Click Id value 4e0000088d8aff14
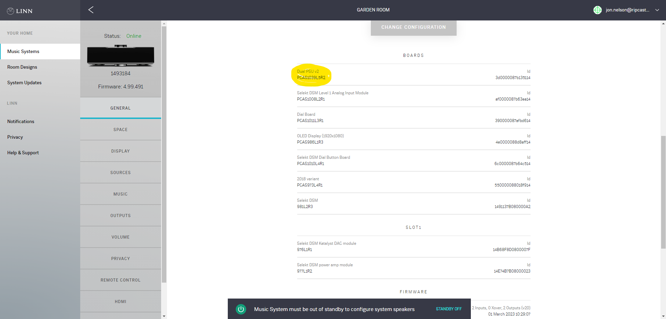Screen dimensions: 666x319 (513, 142)
